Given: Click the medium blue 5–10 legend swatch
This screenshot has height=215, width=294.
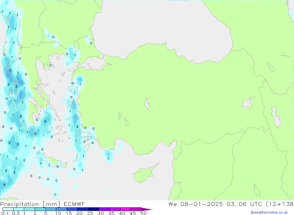Looking at the screenshot, I should tap(51, 209).
